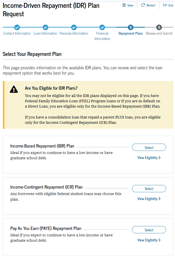Expand View Eligibility for ICR Plan
The width and height of the screenshot is (175, 259).
(149, 199)
